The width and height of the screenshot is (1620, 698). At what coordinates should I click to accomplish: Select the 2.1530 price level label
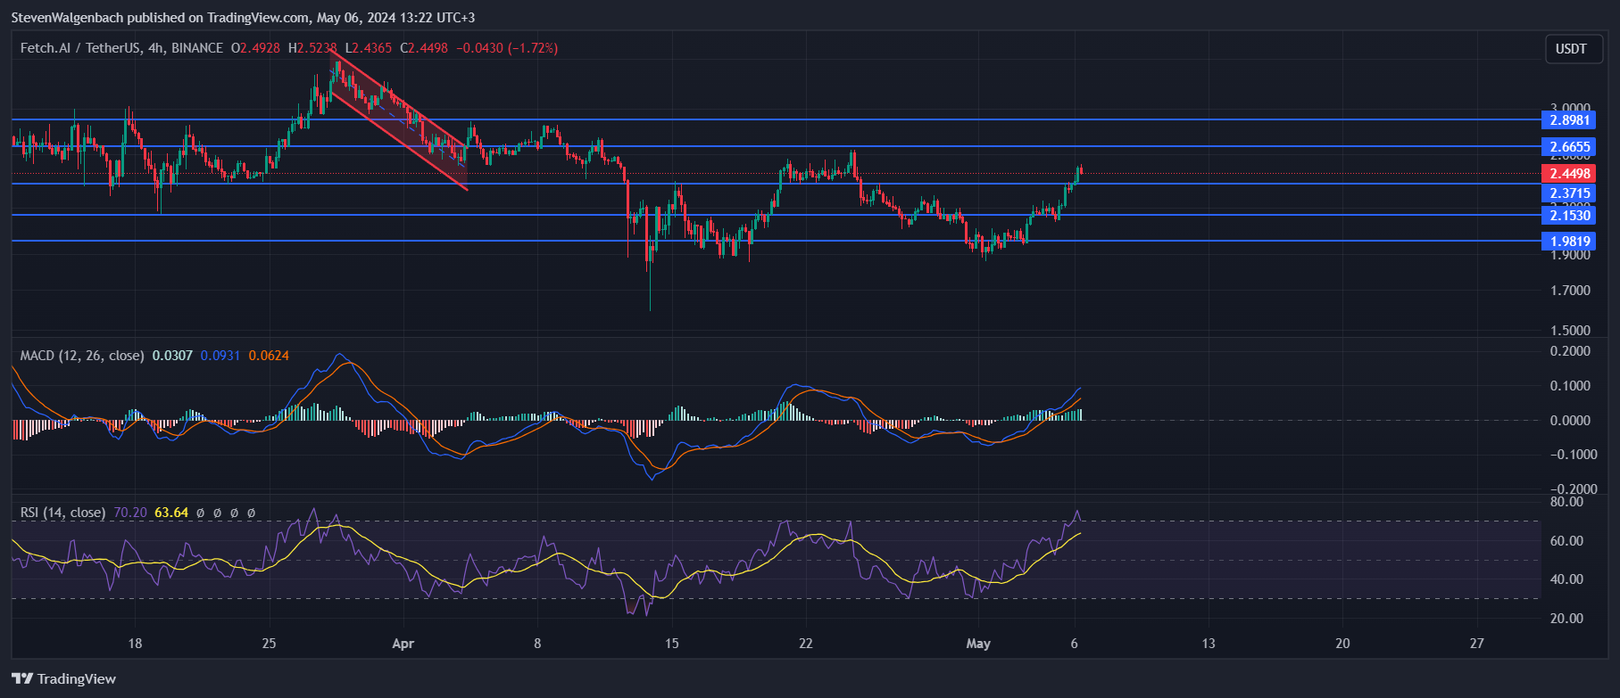pos(1569,215)
